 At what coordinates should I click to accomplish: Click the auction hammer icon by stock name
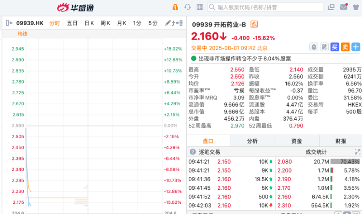[x=254, y=24]
